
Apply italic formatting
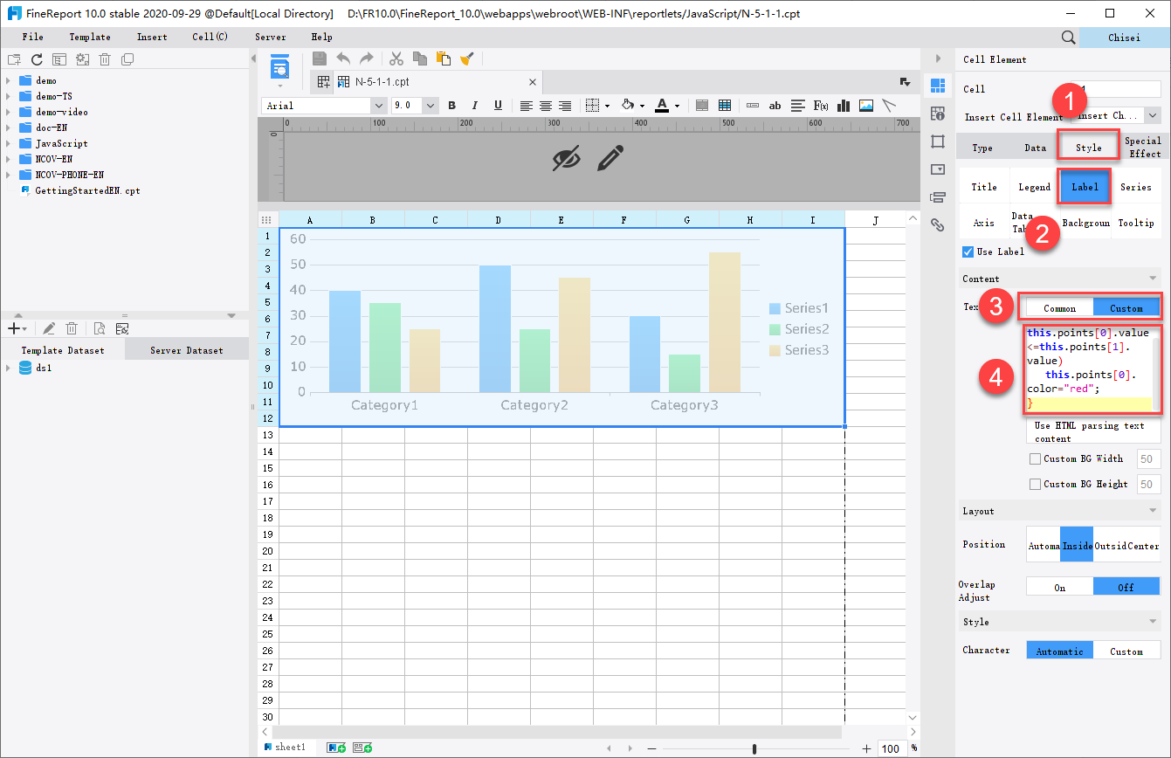(475, 106)
